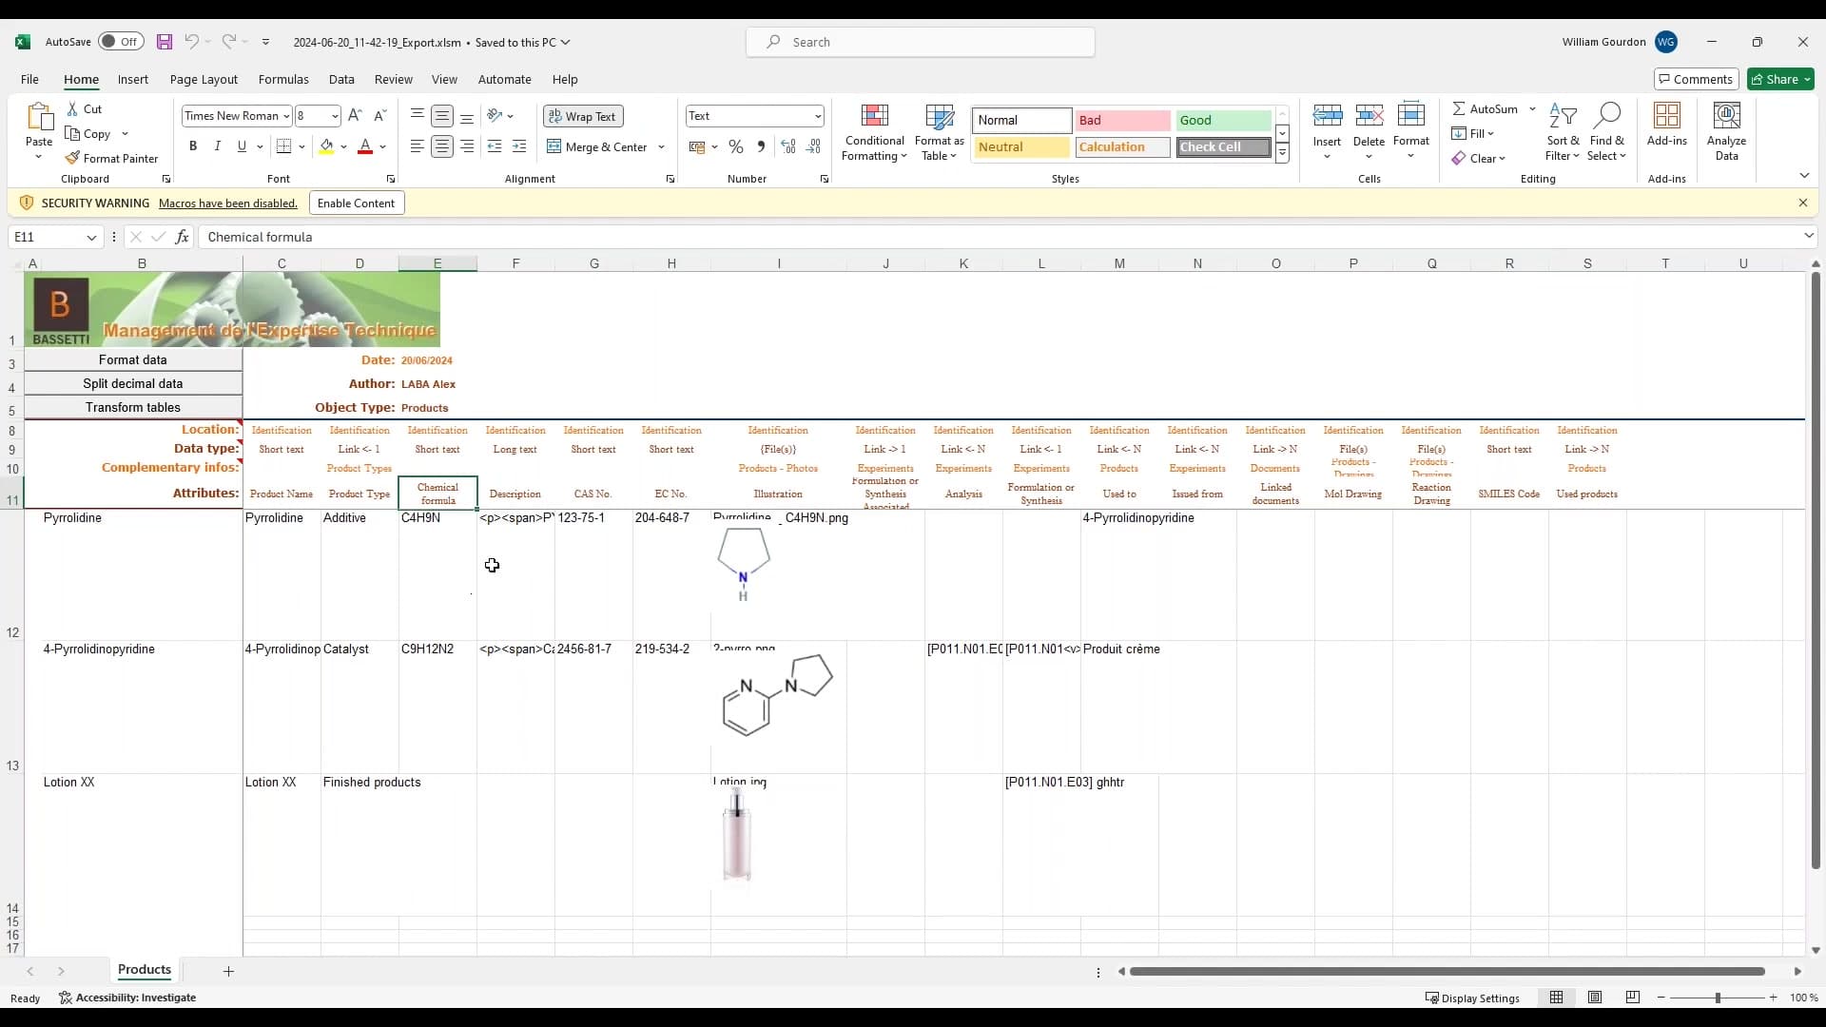Click Decrease Decimal icon
The image size is (1826, 1027).
813,146
